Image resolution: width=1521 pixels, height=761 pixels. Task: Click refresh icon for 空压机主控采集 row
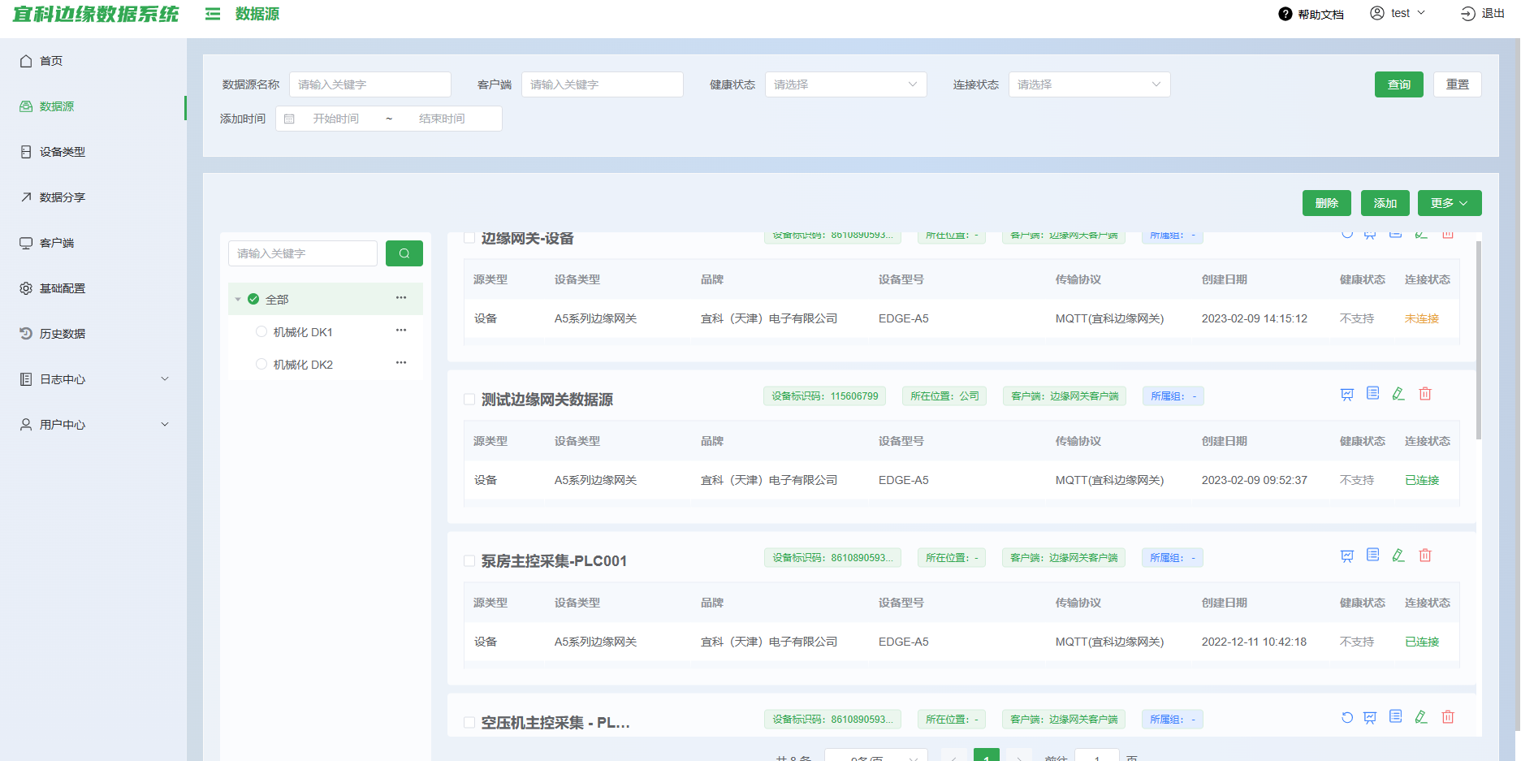(x=1346, y=717)
